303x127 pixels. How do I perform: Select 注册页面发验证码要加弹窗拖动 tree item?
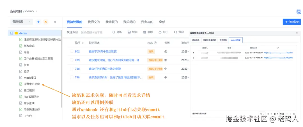point(42,40)
